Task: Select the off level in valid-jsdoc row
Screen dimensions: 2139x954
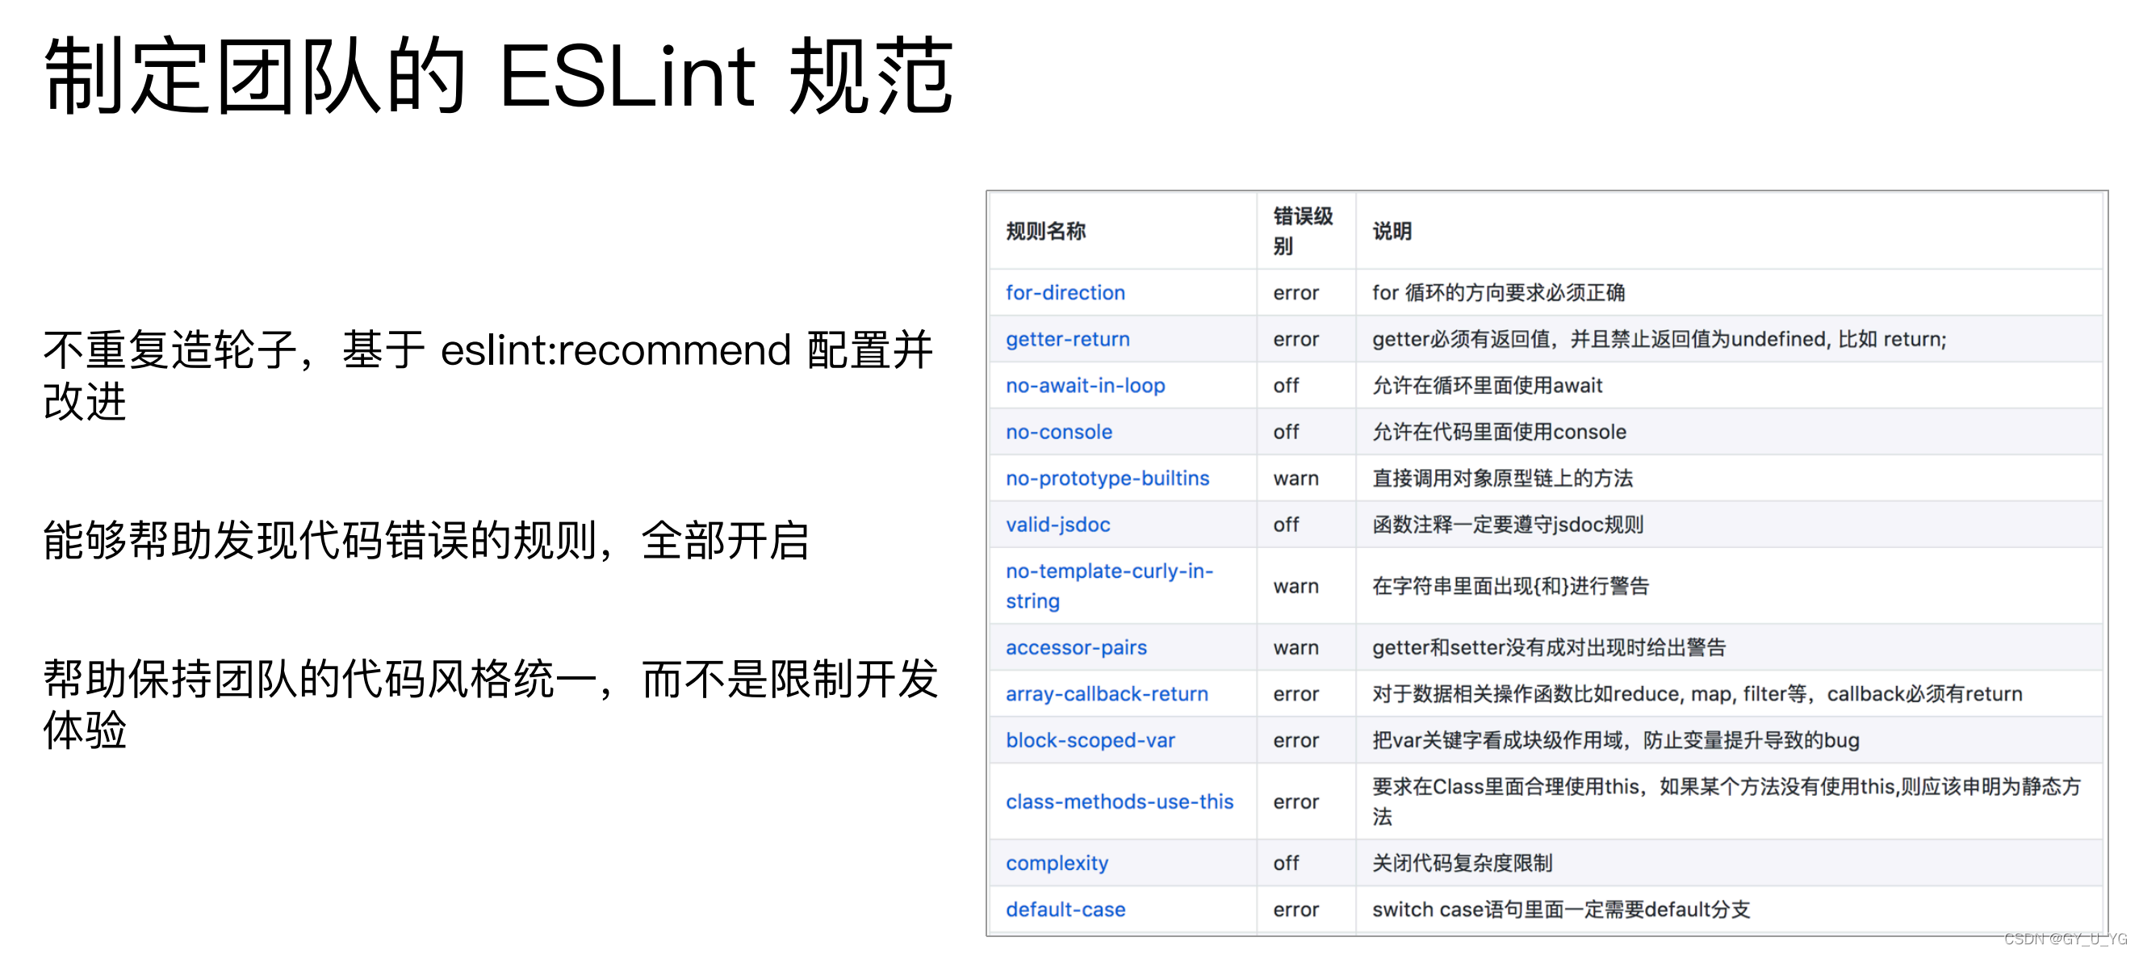Action: pyautogui.click(x=1286, y=525)
